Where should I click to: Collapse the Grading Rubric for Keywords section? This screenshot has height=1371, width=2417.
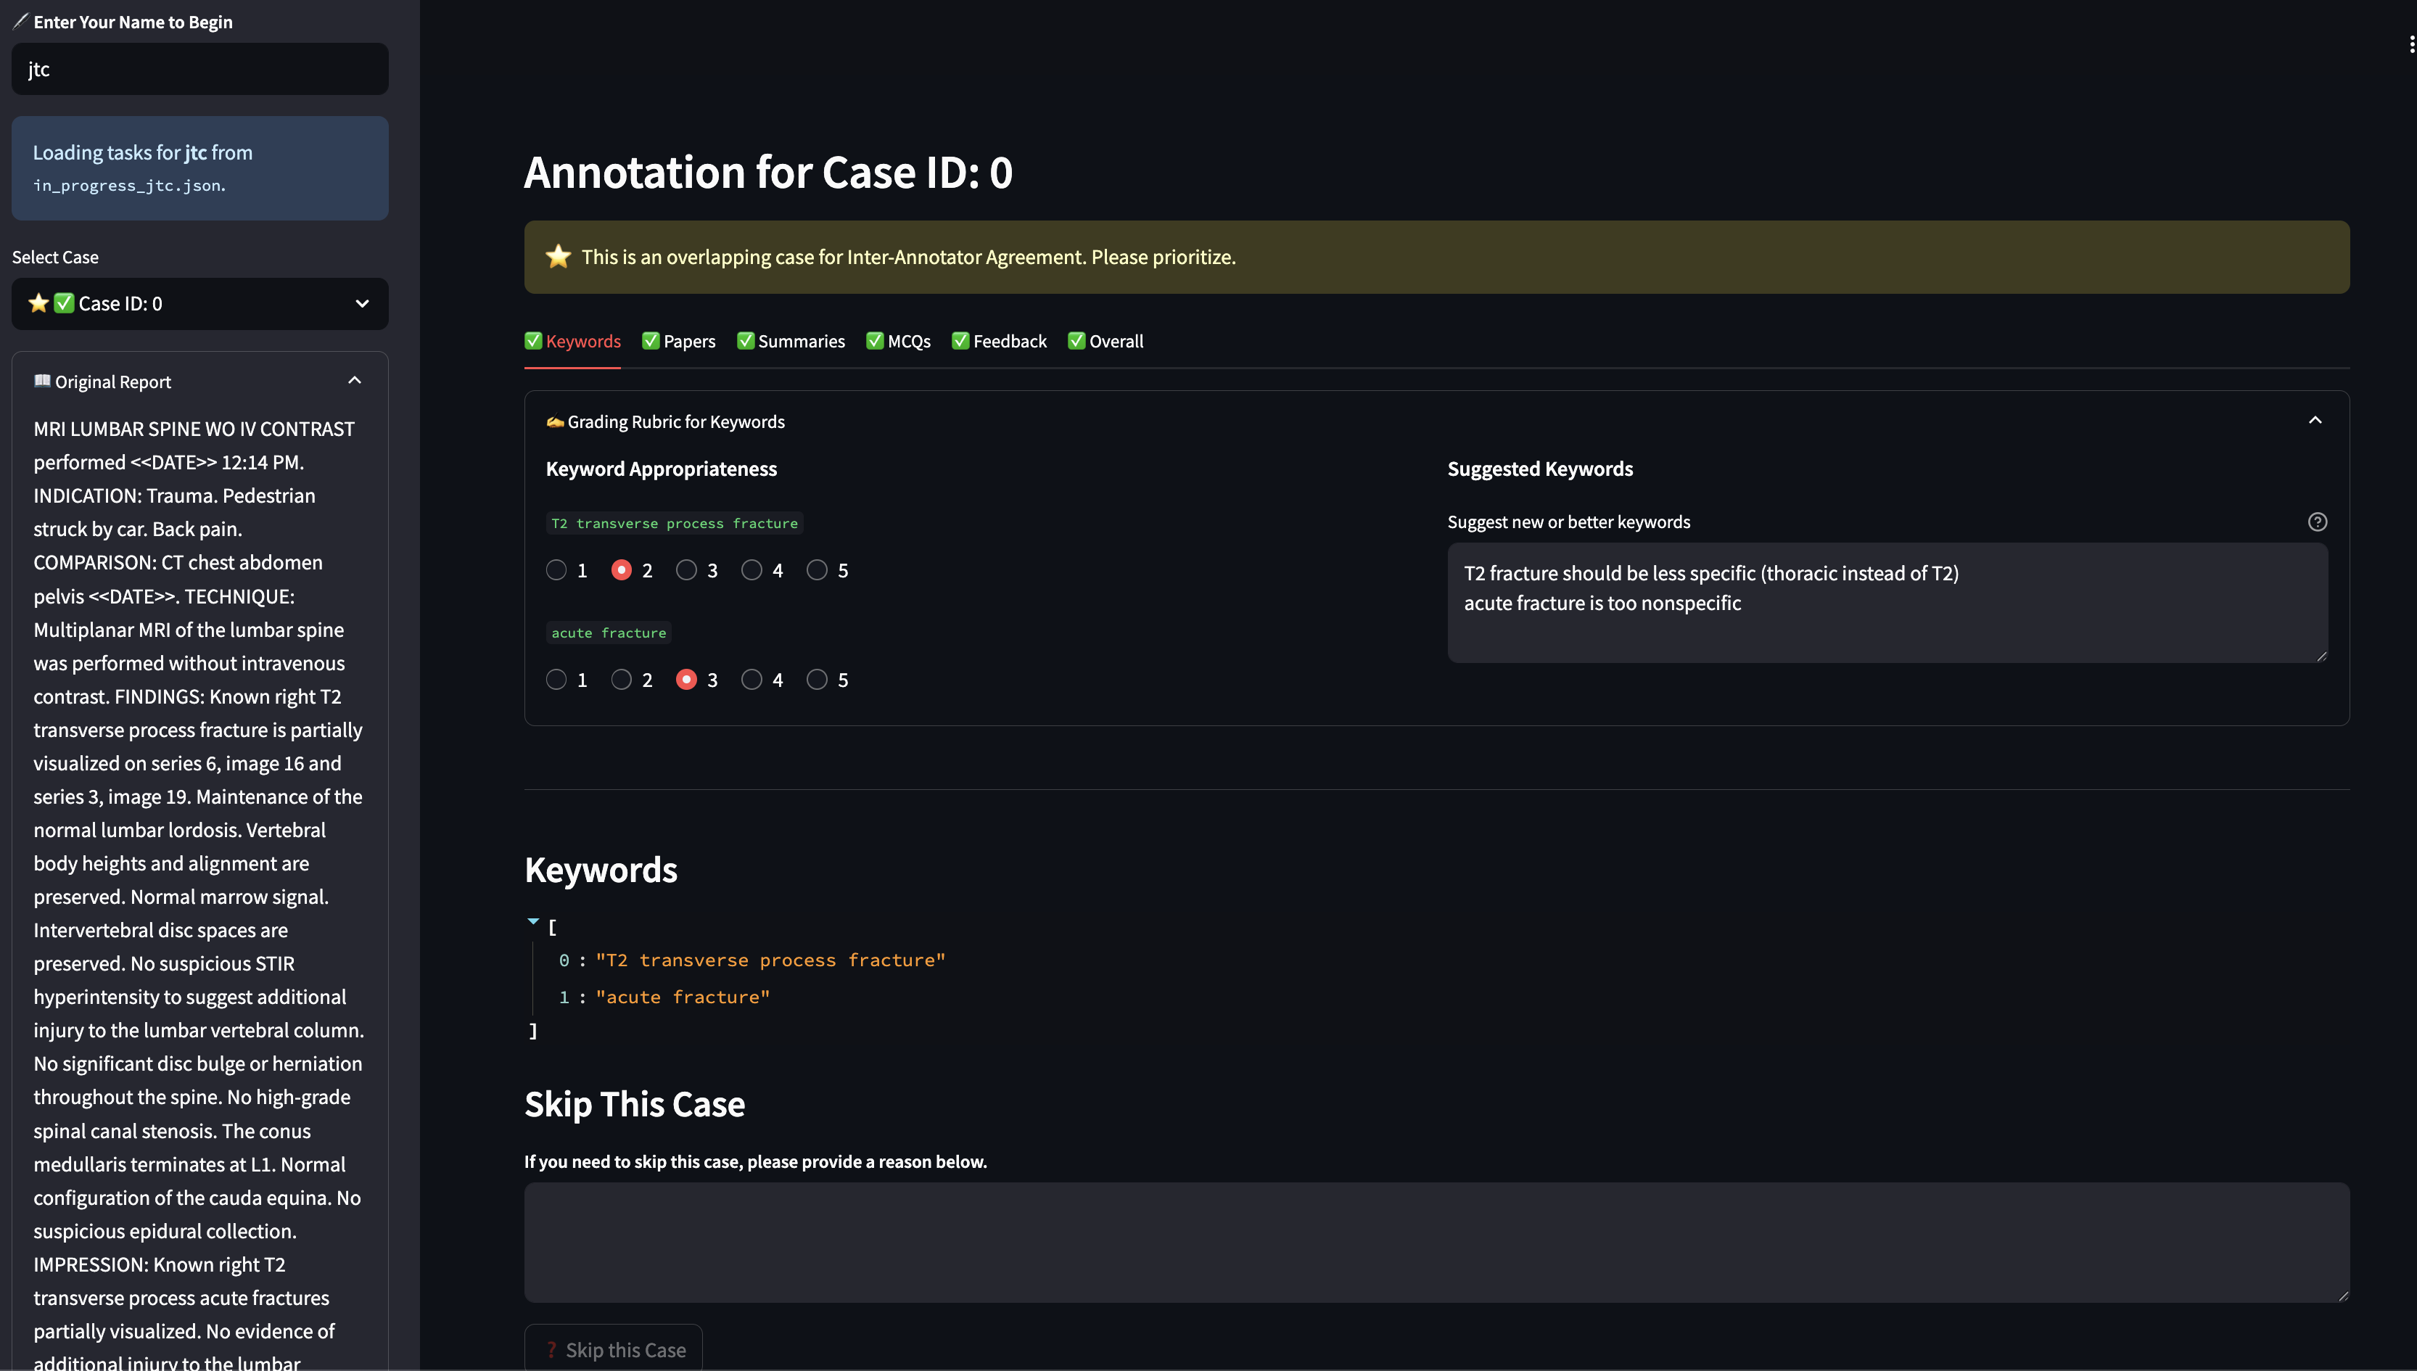[2315, 420]
